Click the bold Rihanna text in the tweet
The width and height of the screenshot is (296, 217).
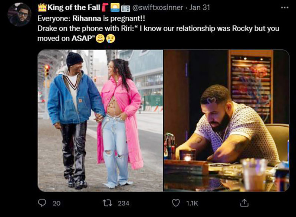pyautogui.click(x=87, y=19)
